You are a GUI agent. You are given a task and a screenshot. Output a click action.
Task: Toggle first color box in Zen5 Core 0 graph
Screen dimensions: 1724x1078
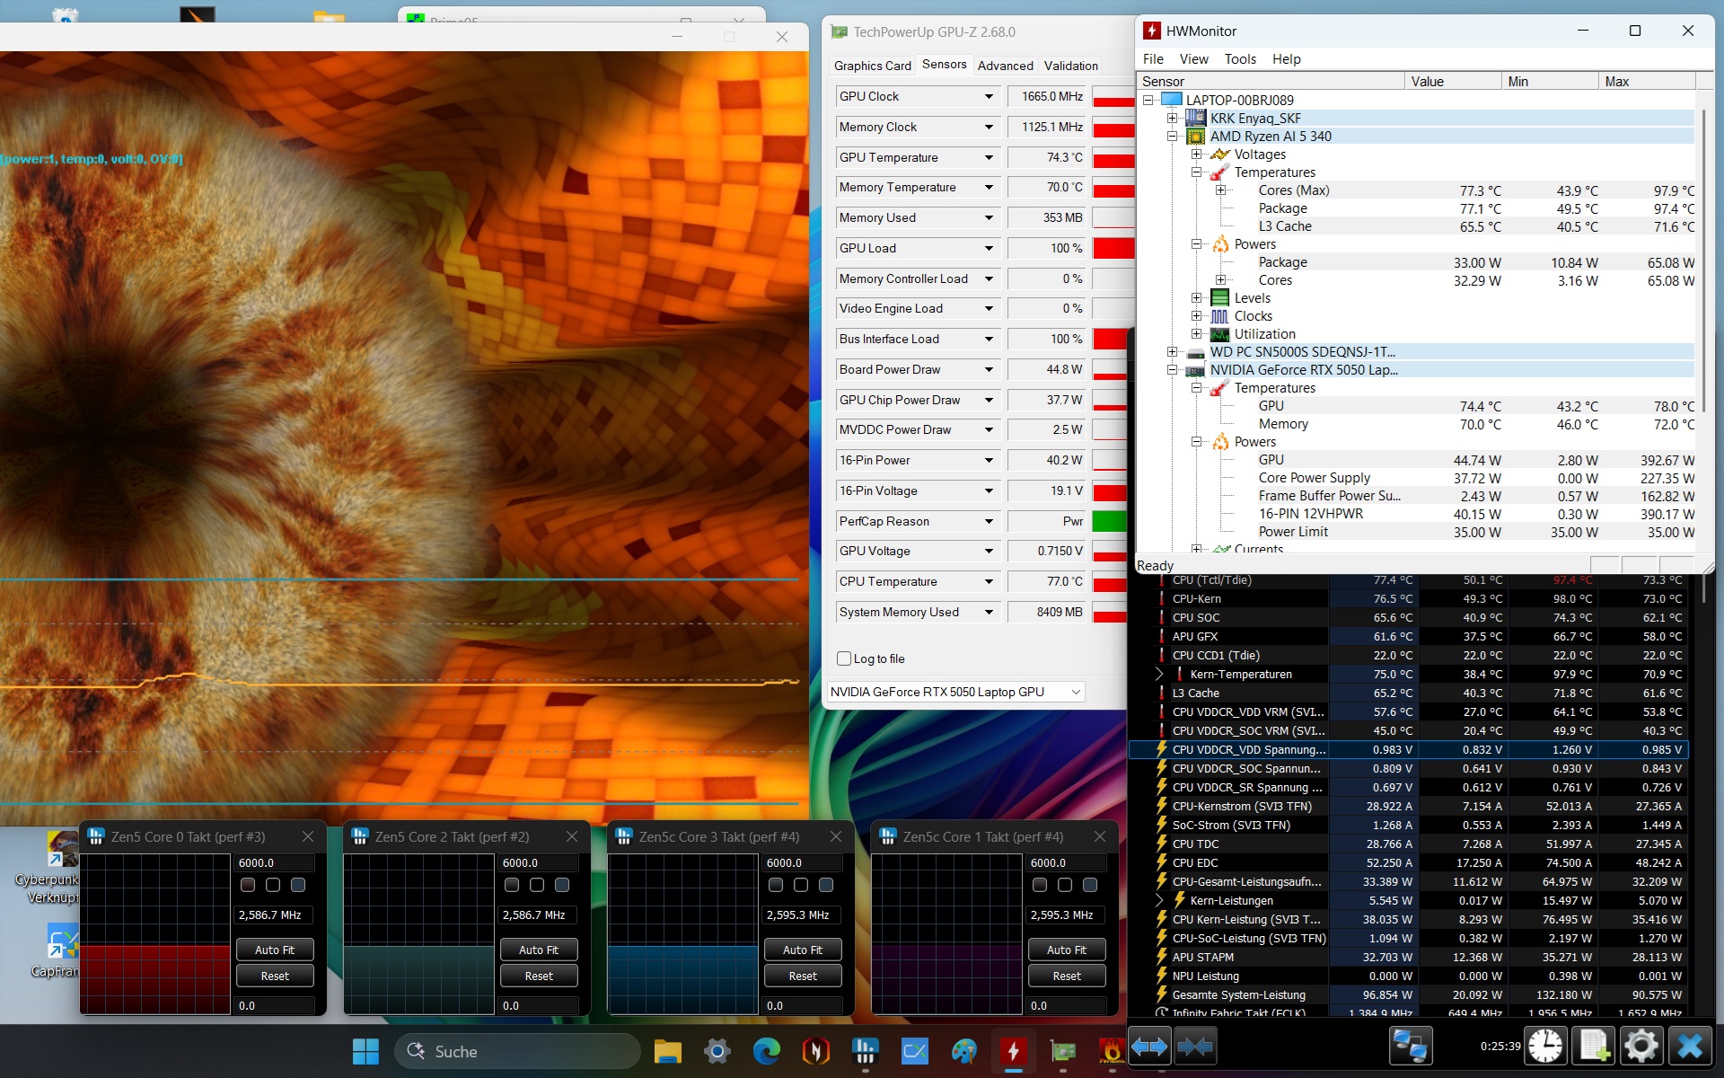(x=248, y=885)
